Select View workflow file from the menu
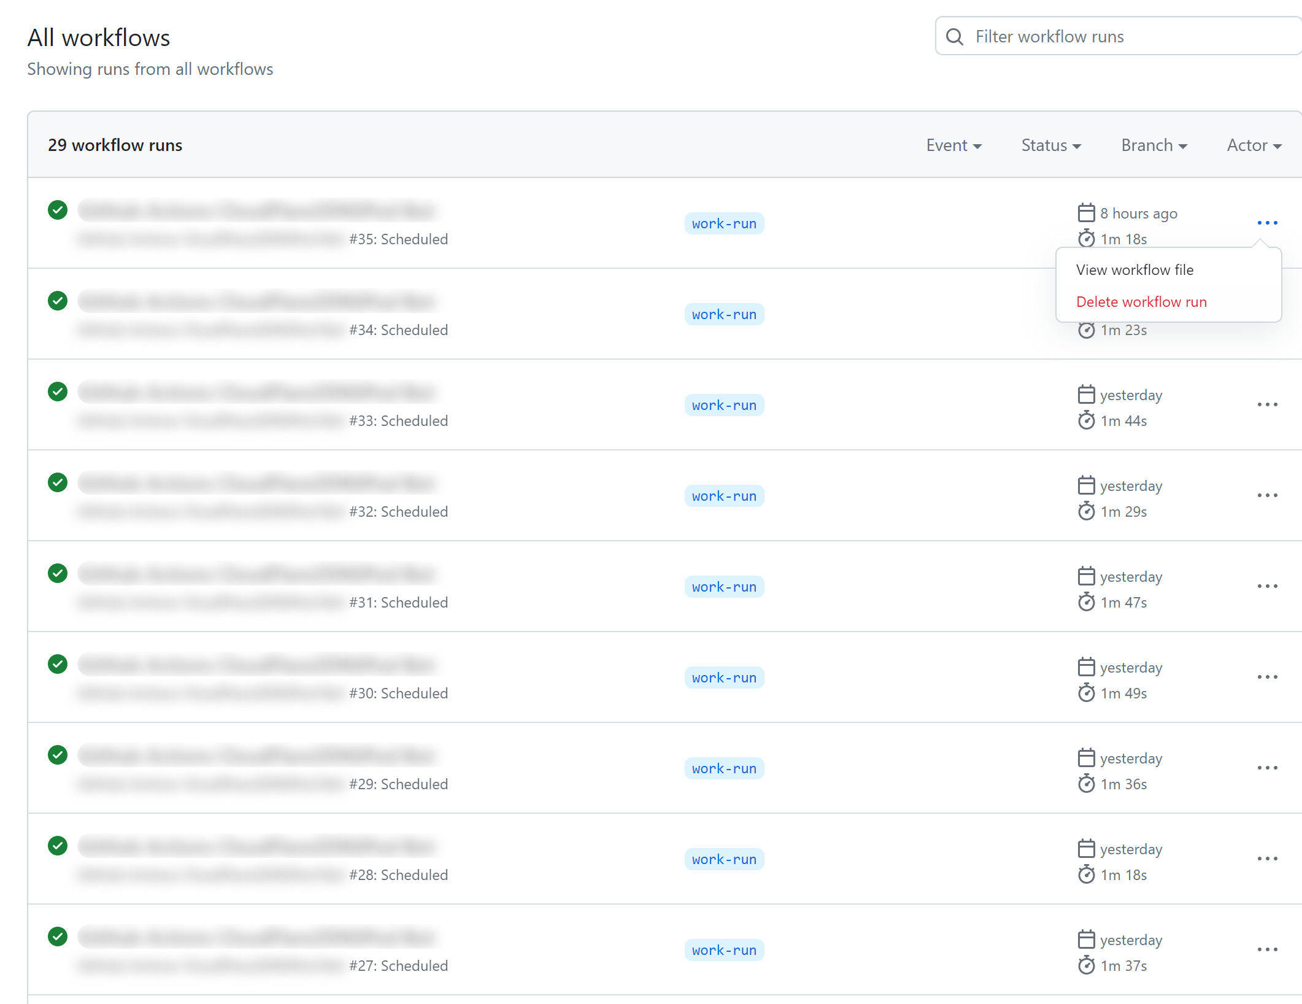 tap(1134, 269)
